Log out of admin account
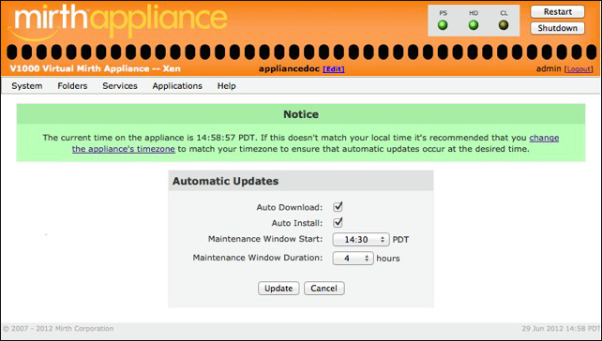This screenshot has height=341, width=602. [579, 69]
